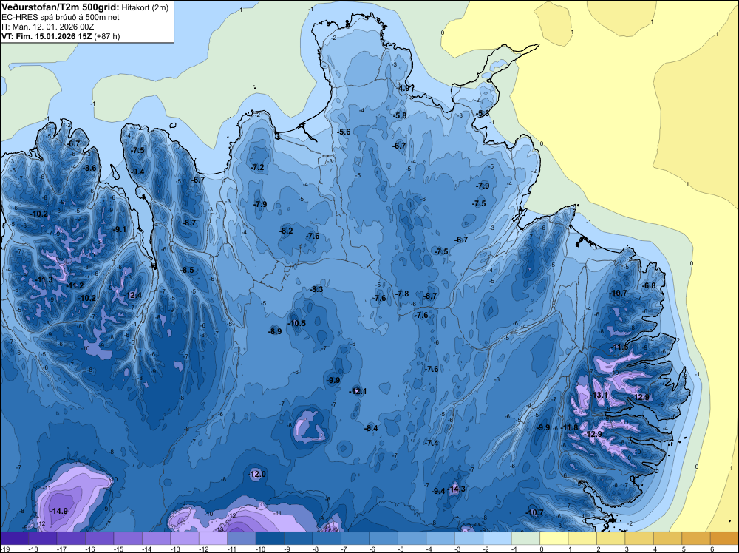Click the -8.2 temperature reading
Viewport: 739px width, 553px height.
tap(286, 231)
